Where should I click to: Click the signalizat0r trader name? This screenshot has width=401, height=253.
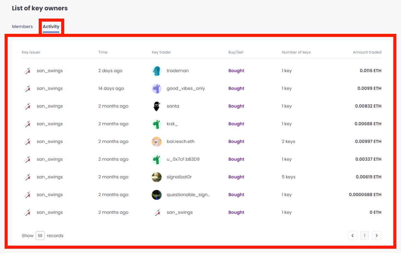point(179,177)
